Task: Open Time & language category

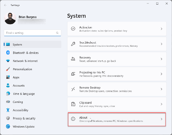Action: point(24,94)
